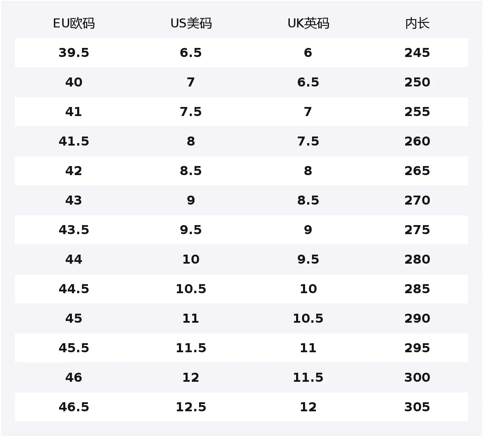The image size is (483, 437).
Task: Select EU size 46.5 cell
Action: (x=74, y=407)
